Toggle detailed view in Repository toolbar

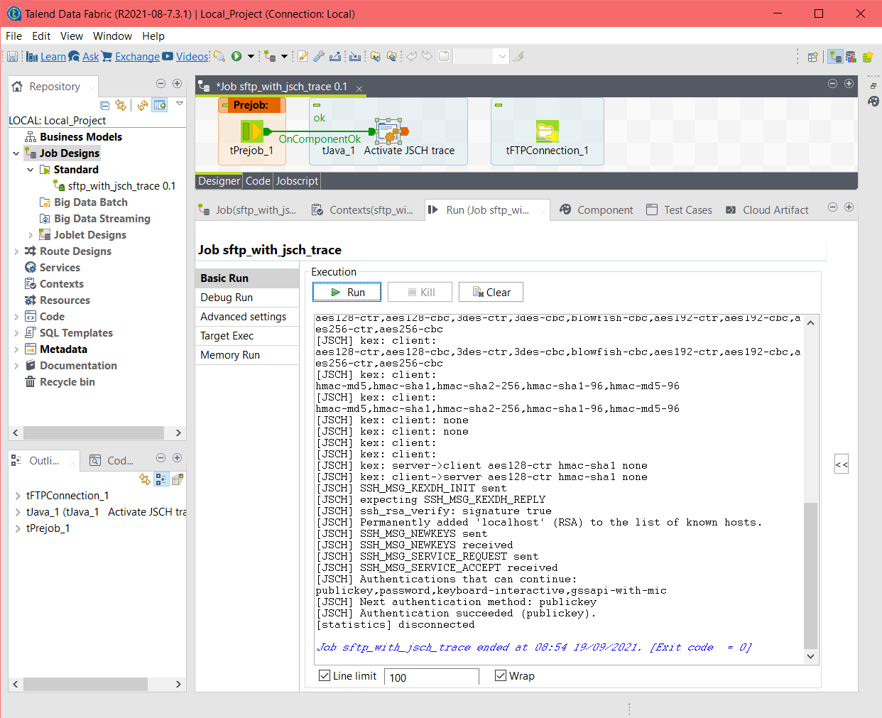[160, 104]
